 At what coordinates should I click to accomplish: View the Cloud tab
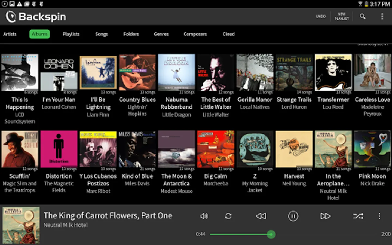pyautogui.click(x=228, y=34)
